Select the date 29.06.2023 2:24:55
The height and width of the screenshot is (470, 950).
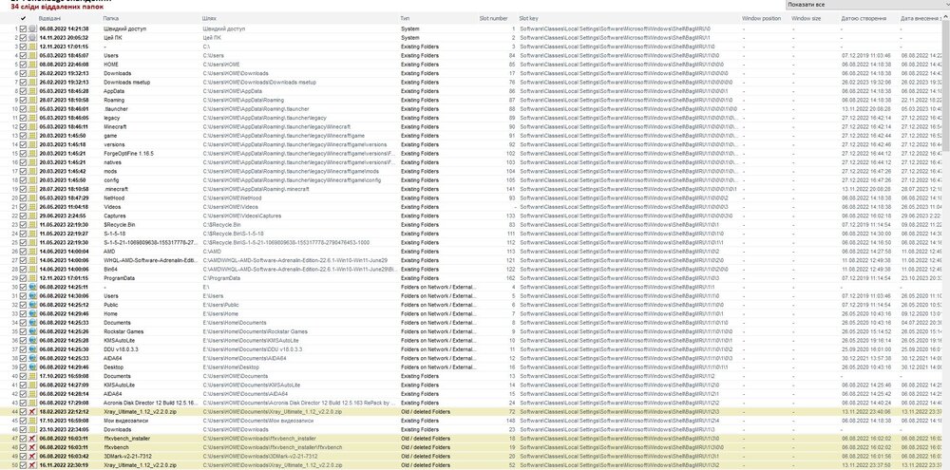click(63, 216)
